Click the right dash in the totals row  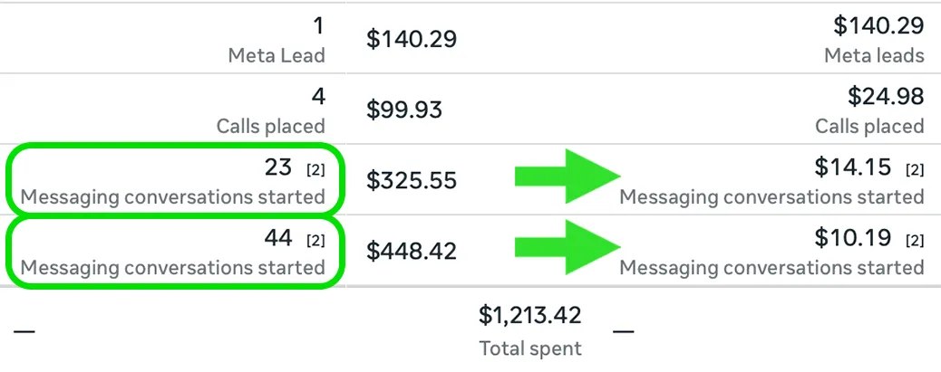click(x=623, y=331)
